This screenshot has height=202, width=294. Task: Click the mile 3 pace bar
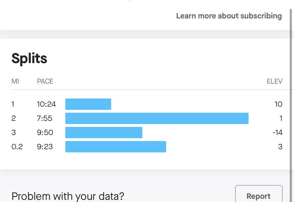(104, 133)
